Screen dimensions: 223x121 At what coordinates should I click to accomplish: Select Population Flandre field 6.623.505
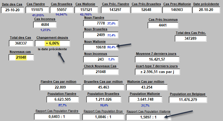[x=62, y=100]
